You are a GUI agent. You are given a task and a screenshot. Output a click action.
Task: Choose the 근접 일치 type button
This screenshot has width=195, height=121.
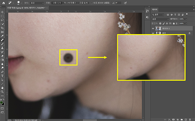point(84,3)
